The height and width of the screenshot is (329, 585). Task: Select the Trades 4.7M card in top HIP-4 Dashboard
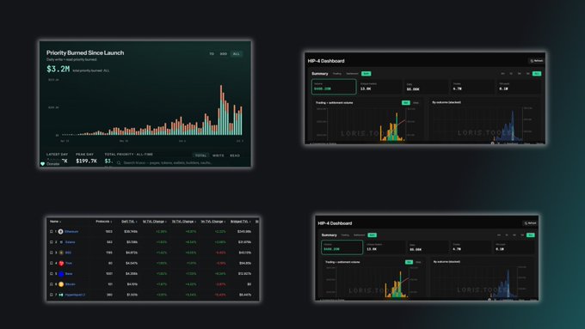pyautogui.click(x=472, y=87)
